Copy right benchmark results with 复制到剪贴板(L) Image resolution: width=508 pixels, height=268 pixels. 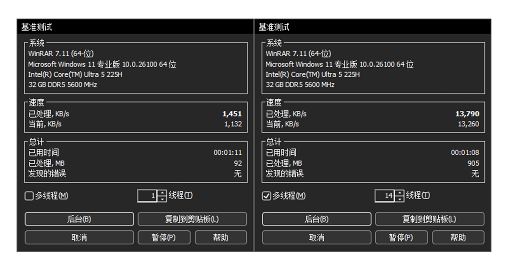coord(429,219)
